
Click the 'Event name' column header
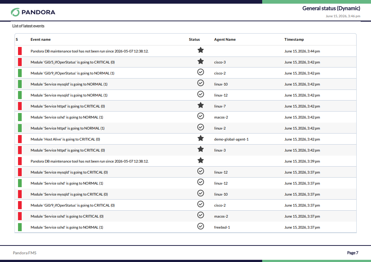[40, 39]
